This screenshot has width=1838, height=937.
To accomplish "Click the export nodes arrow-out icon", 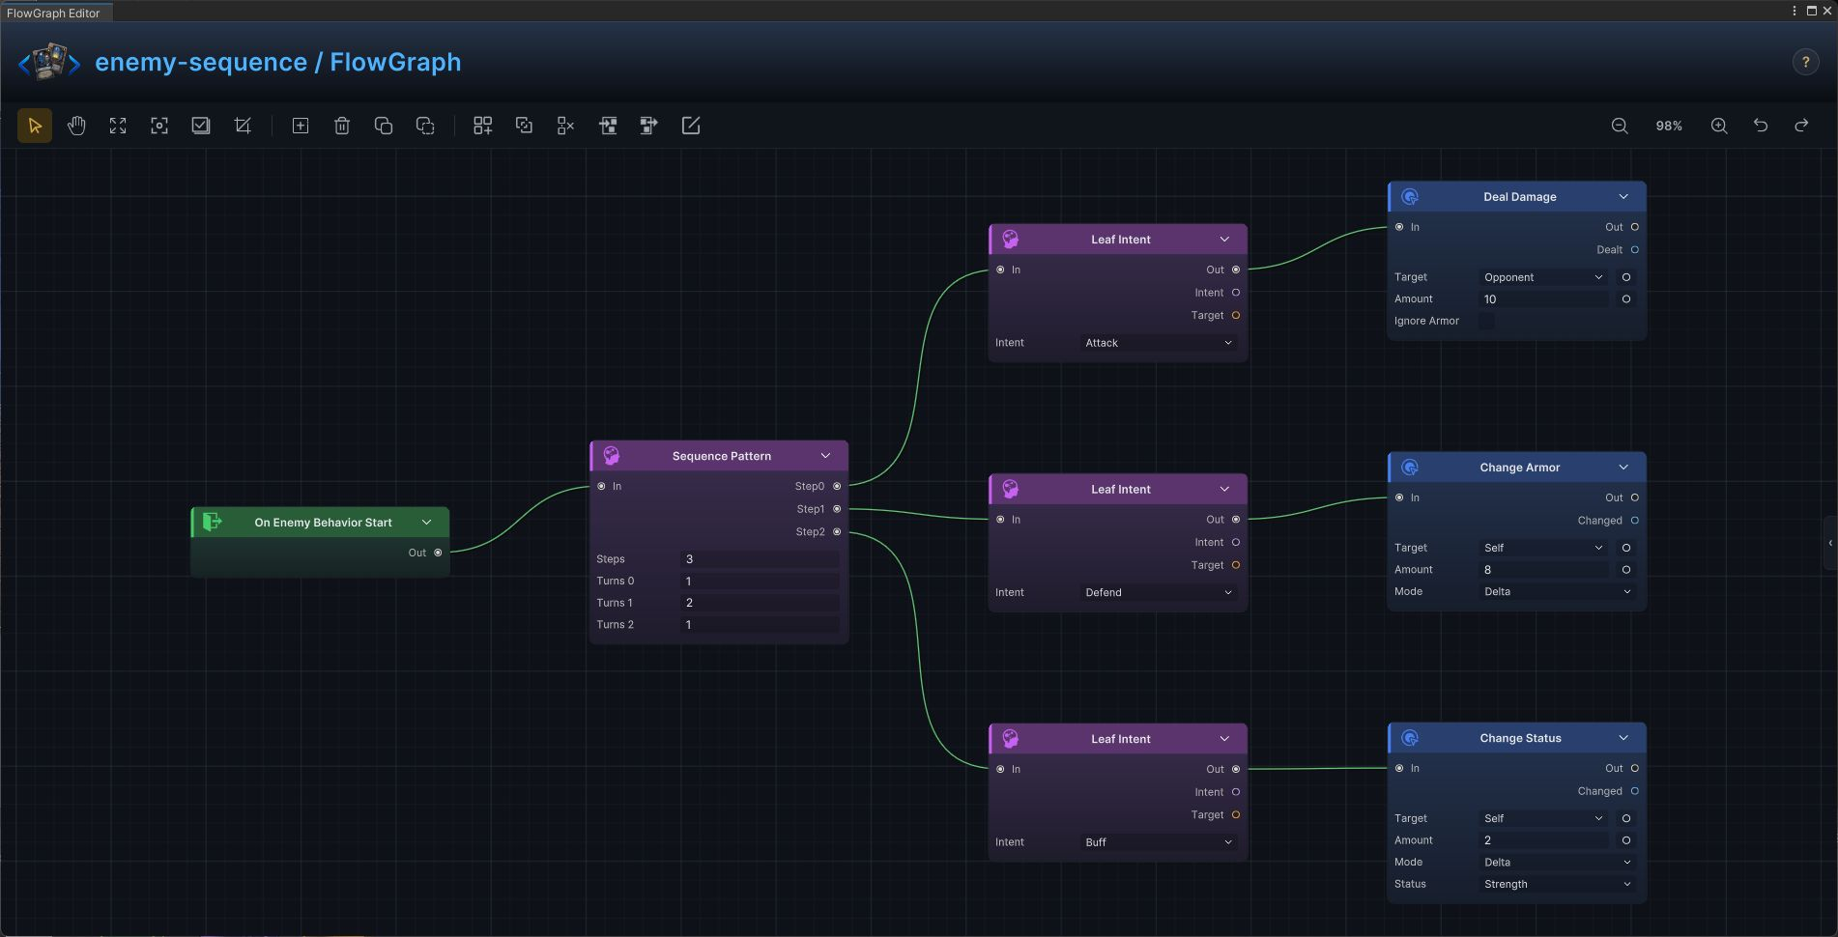I will click(x=649, y=126).
